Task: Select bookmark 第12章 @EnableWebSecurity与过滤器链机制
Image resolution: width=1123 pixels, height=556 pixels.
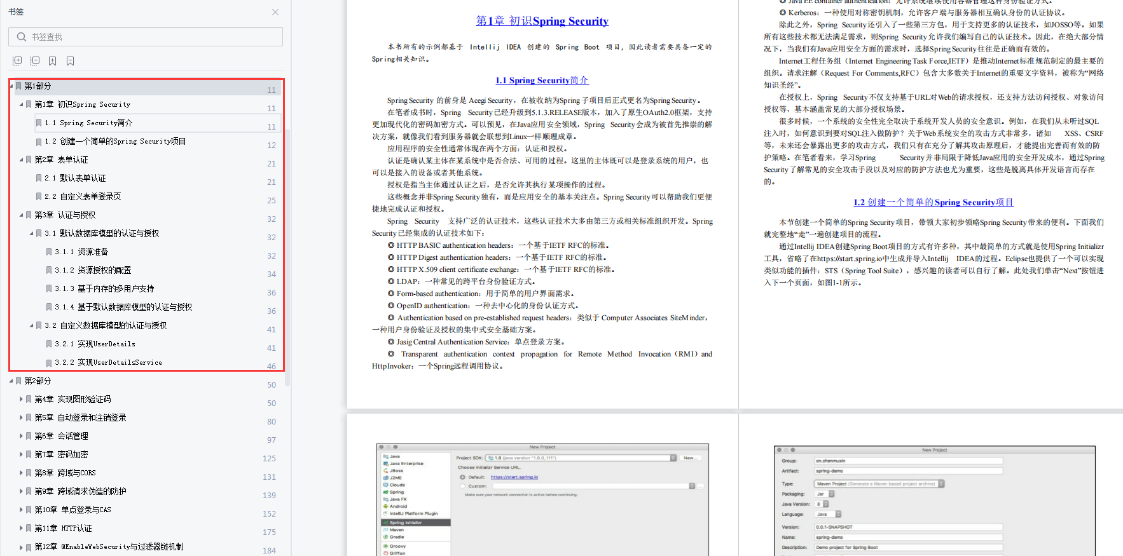Action: (x=109, y=547)
